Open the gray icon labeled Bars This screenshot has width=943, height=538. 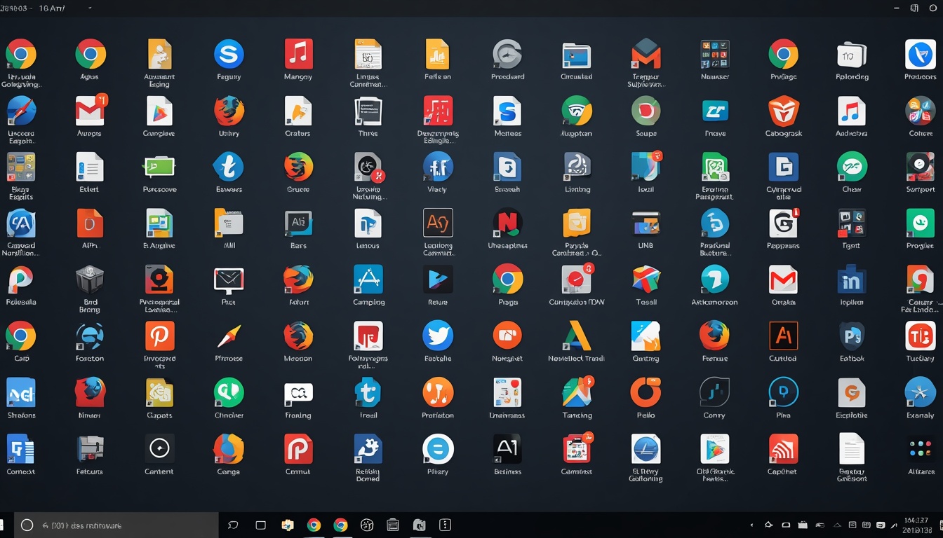tap(298, 223)
